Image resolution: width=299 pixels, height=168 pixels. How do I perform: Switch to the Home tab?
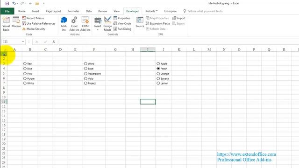tap(21, 11)
